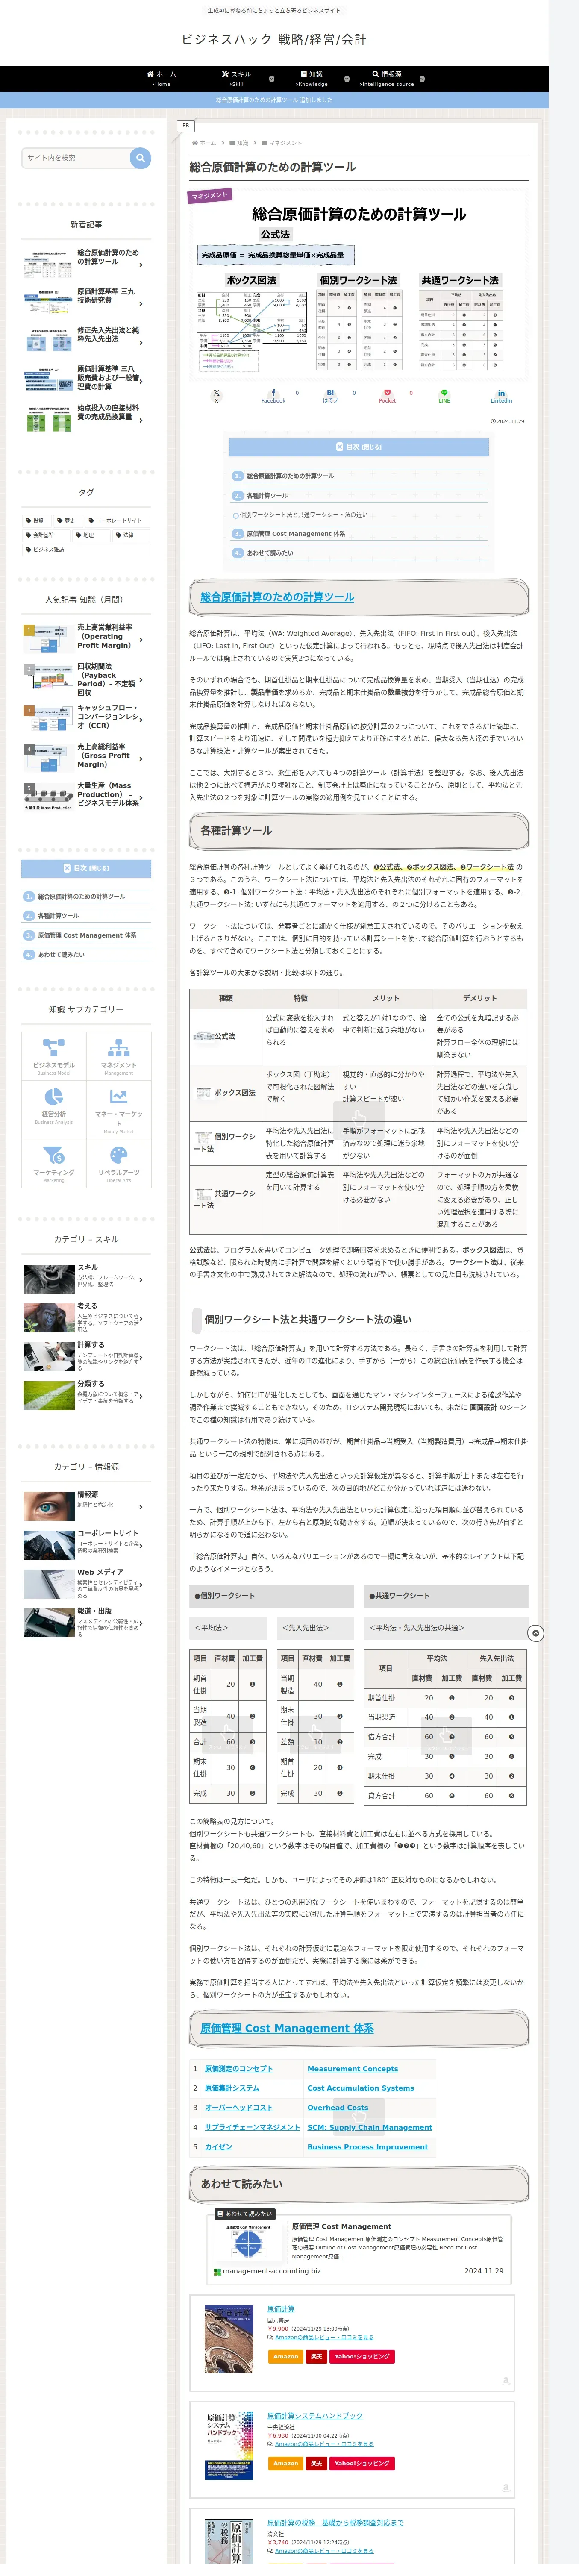Open popular article 売上高営業利益率 Operating Profit Margin
The image size is (579, 2564).
tap(87, 637)
